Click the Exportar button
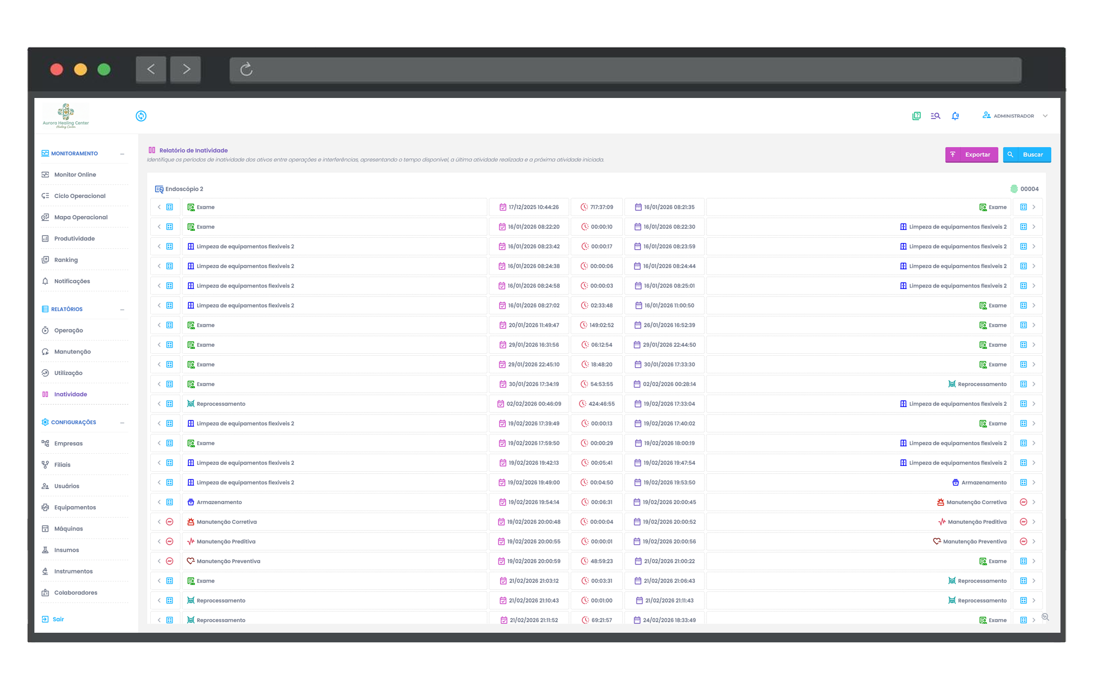 (972, 155)
